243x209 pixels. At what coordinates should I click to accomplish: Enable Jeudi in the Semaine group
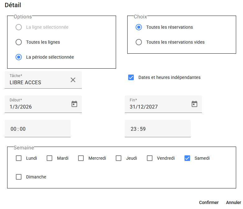click(119, 158)
